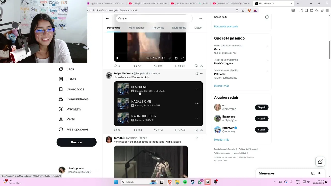
Task: View stats for the 62 mil views post
Action: click(179, 66)
